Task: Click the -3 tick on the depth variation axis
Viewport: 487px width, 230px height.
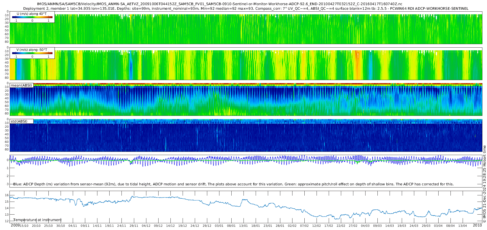Action: 7,184
